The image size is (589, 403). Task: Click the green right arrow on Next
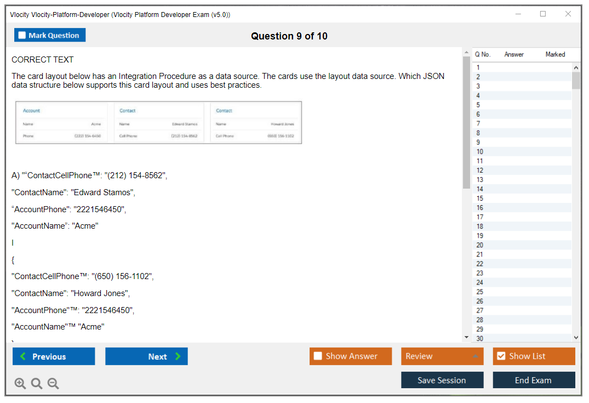[x=178, y=356]
